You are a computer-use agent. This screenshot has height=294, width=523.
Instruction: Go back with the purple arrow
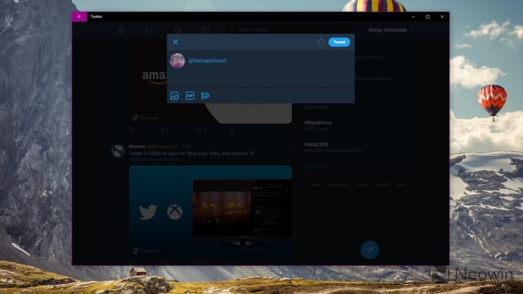tap(79, 16)
